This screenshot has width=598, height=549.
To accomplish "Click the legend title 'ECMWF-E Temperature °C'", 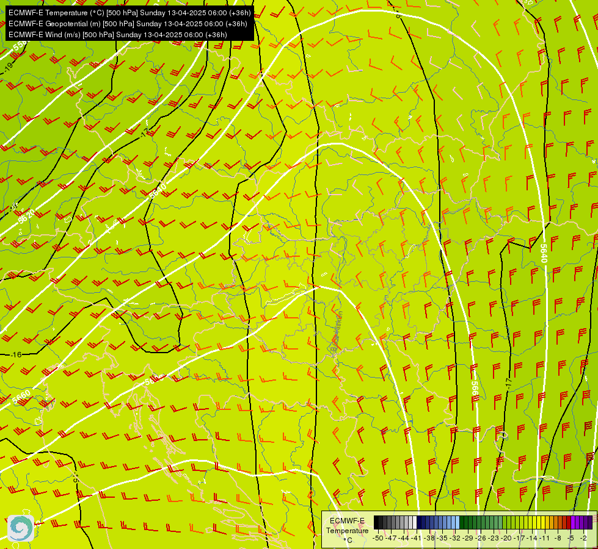I will tap(347, 531).
